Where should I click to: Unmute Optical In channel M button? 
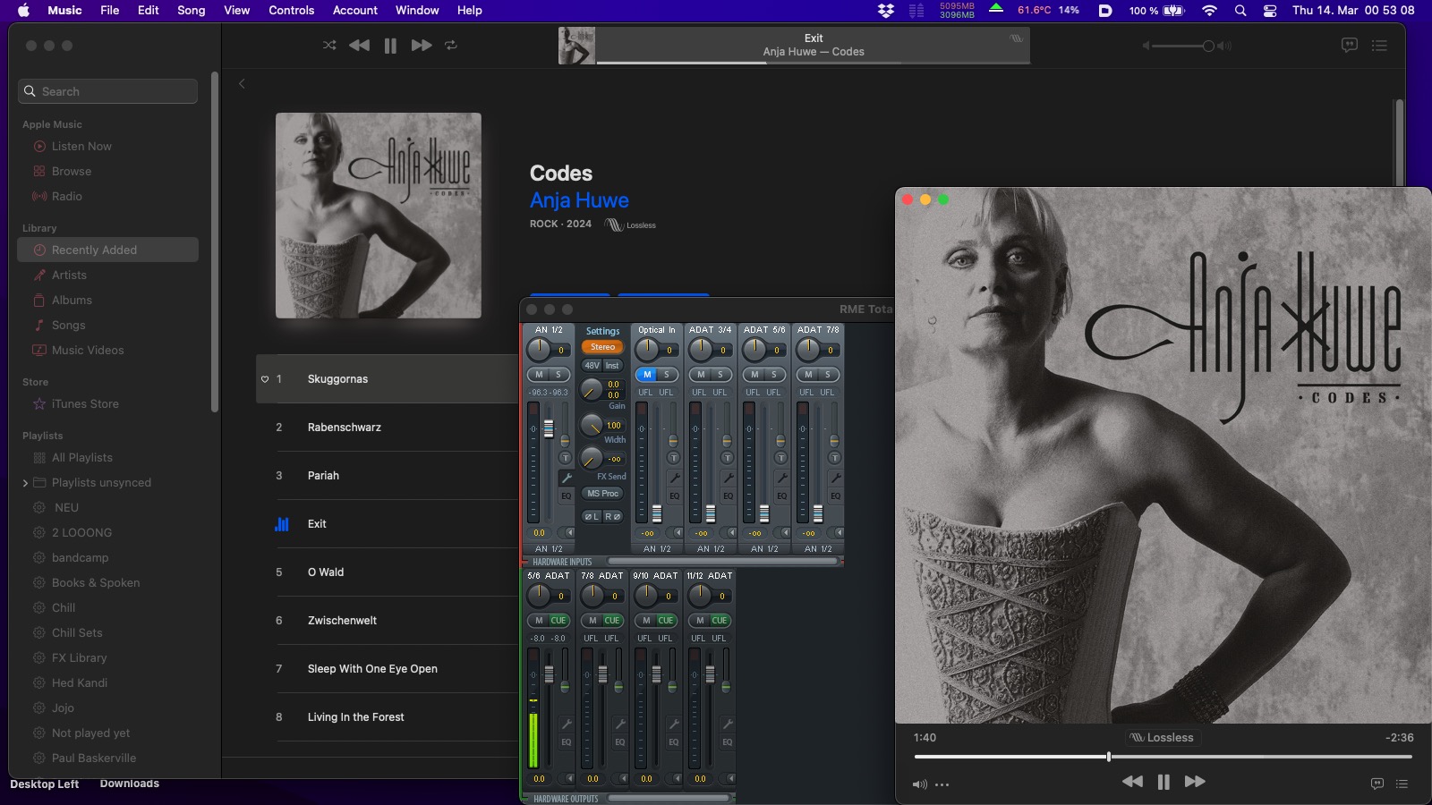646,375
